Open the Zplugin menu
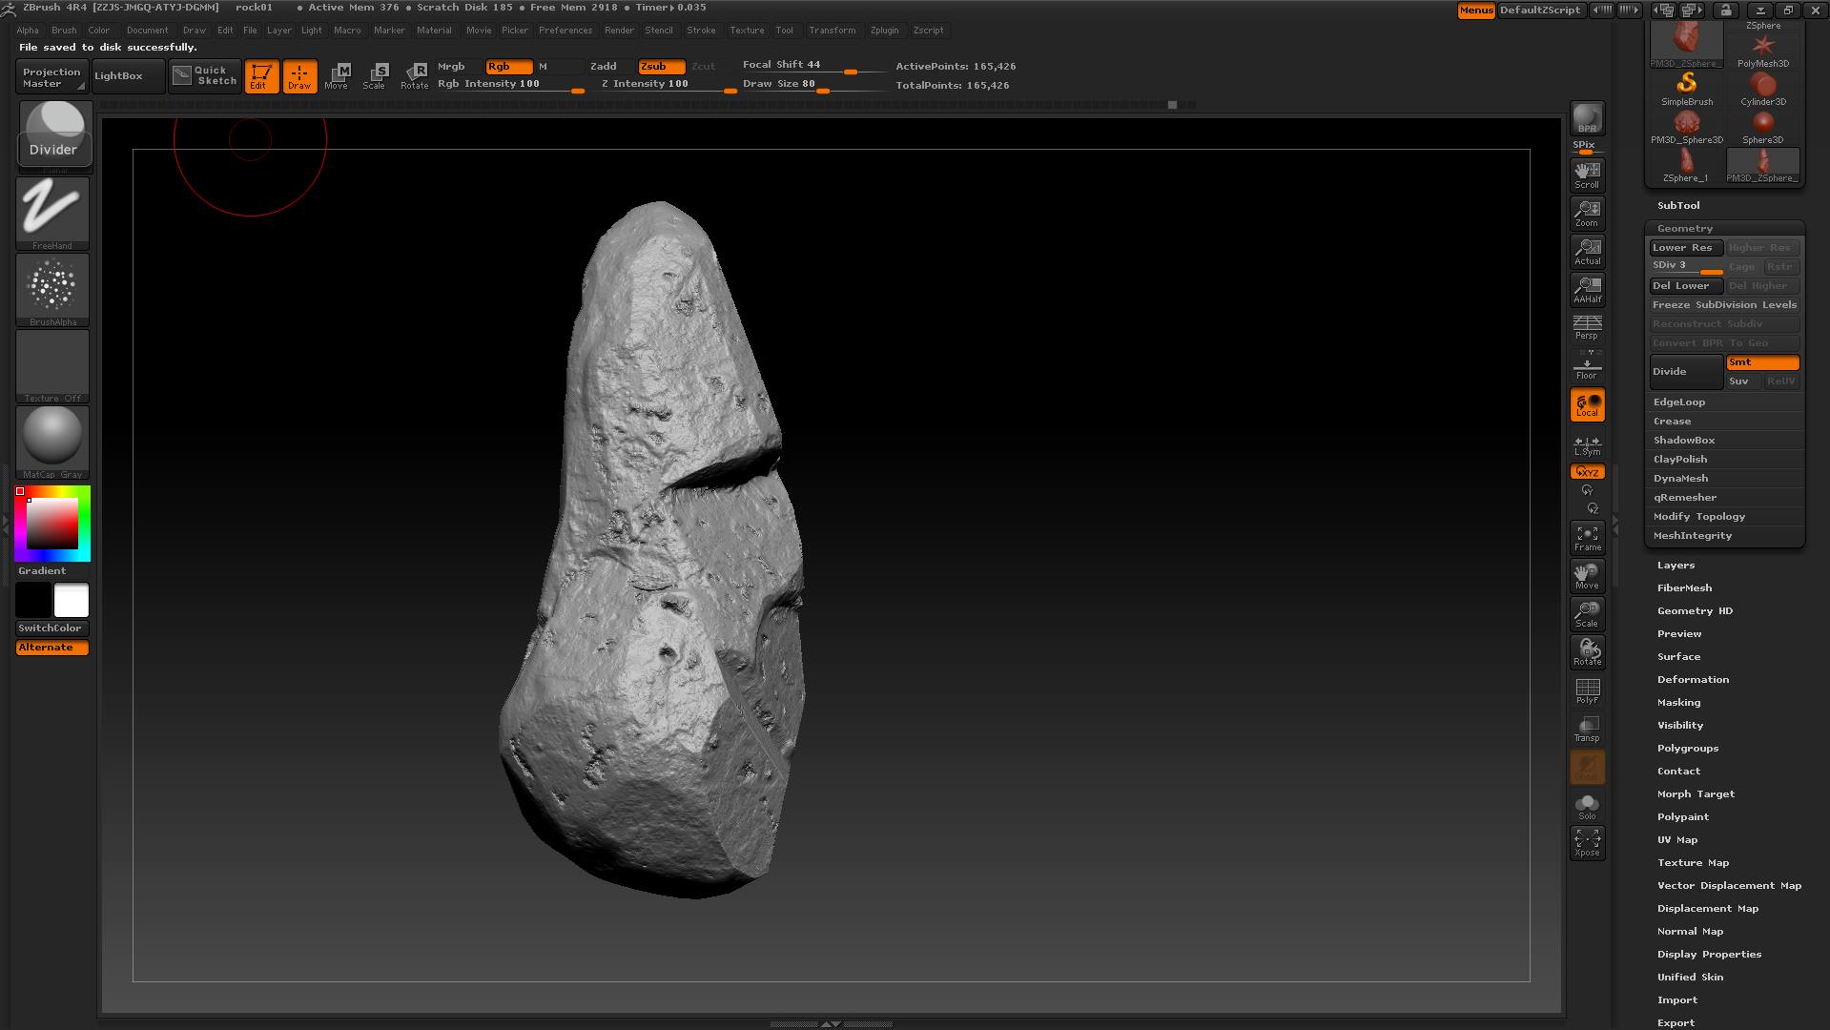This screenshot has height=1030, width=1830. 884,31
